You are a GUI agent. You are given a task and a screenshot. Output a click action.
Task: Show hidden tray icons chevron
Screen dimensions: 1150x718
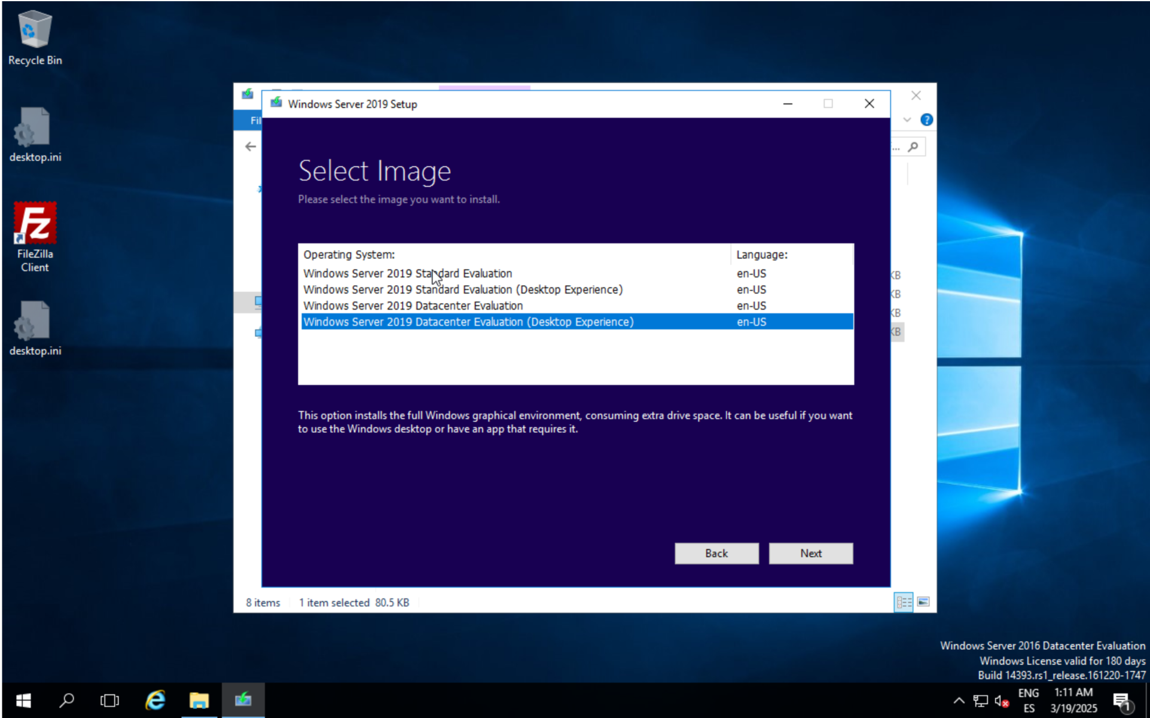coord(959,701)
